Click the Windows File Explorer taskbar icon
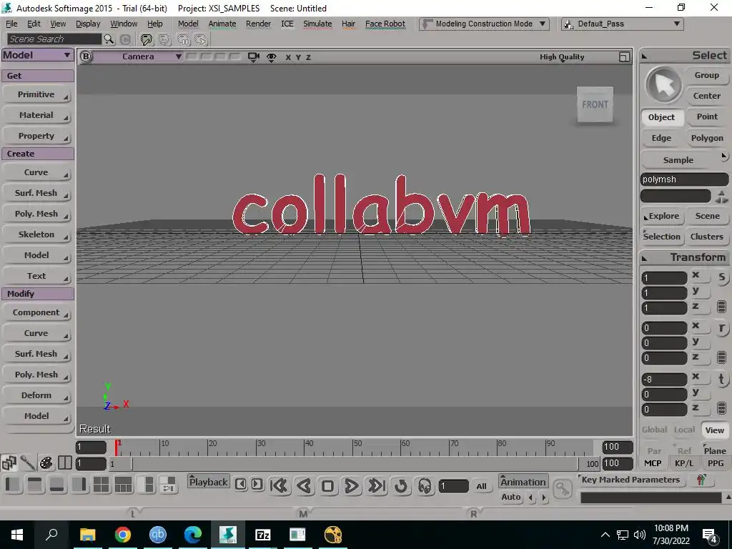This screenshot has width=732, height=549. tap(87, 535)
